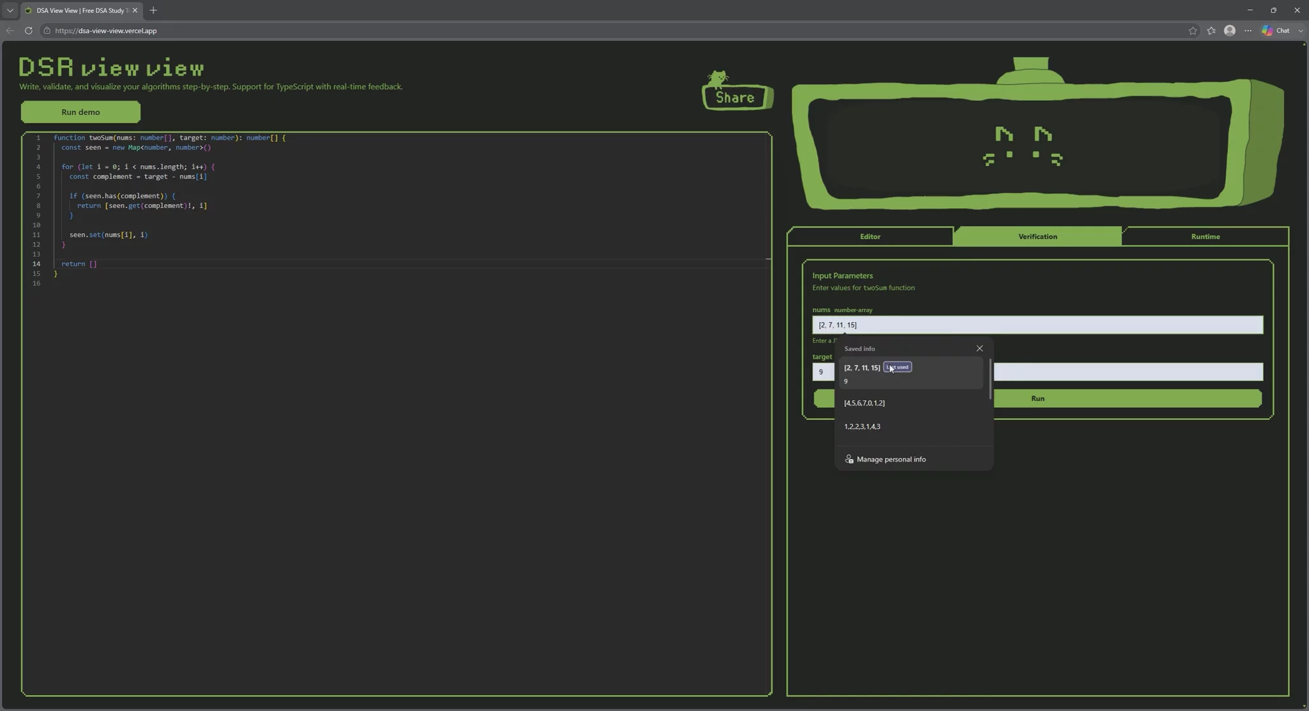
Task: Click the Run demo button
Action: (x=80, y=112)
